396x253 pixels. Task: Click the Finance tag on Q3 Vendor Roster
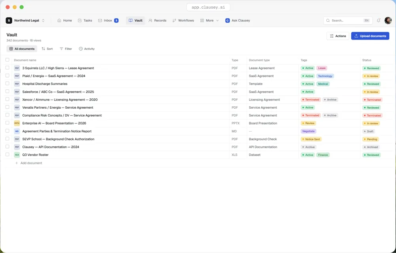pyautogui.click(x=323, y=155)
